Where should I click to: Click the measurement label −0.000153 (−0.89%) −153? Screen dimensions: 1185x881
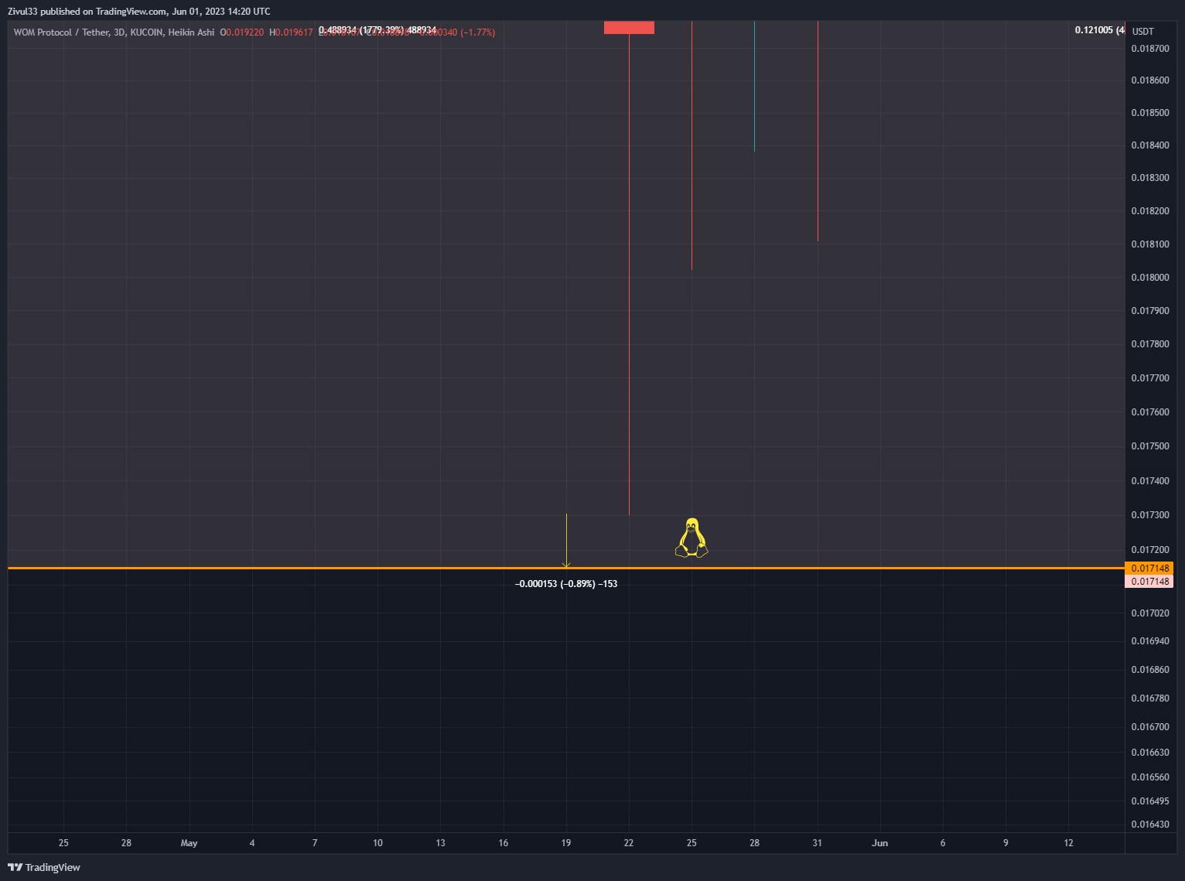coord(566,584)
